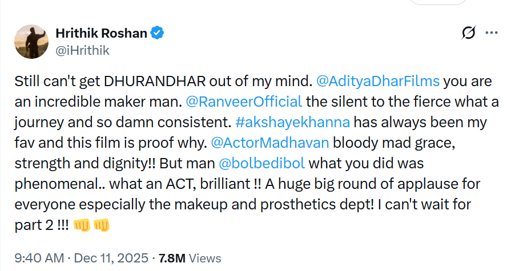Click the first fist bump emoji
Screen dimensions: 511x271
pyautogui.click(x=82, y=225)
